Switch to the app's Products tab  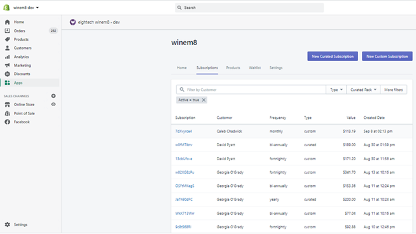click(233, 68)
